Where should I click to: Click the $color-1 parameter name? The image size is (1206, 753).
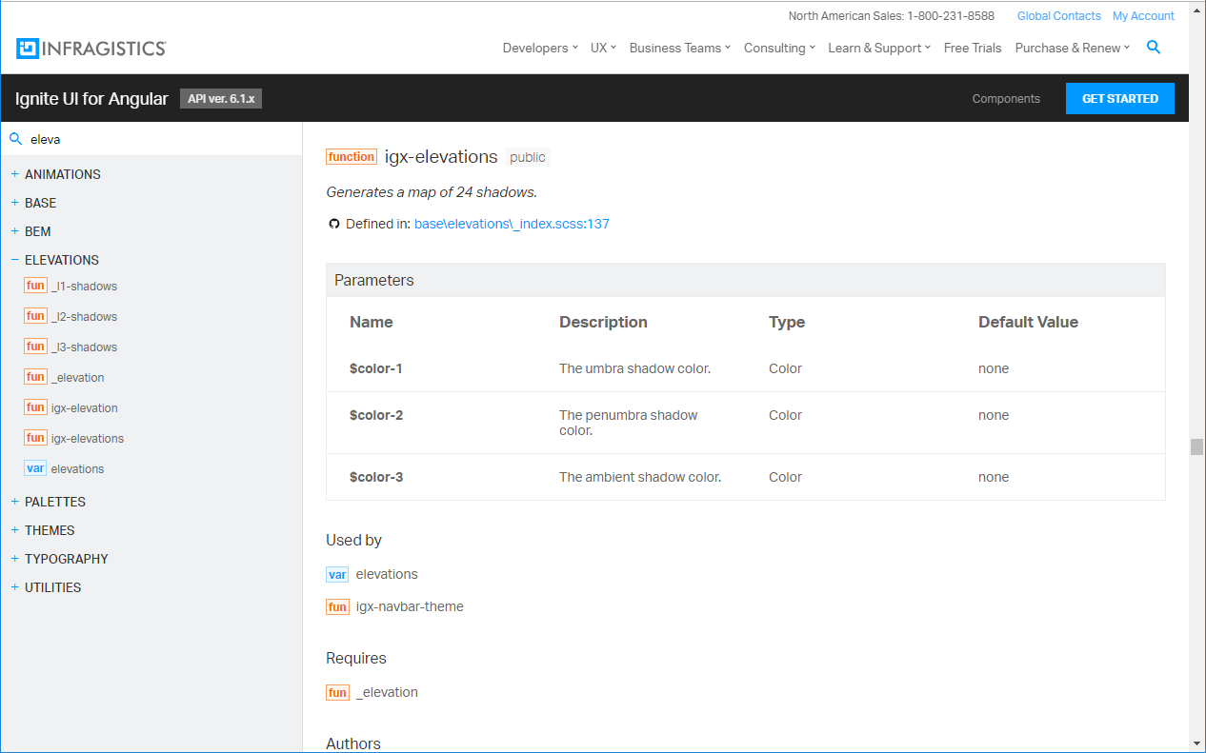[x=375, y=368]
